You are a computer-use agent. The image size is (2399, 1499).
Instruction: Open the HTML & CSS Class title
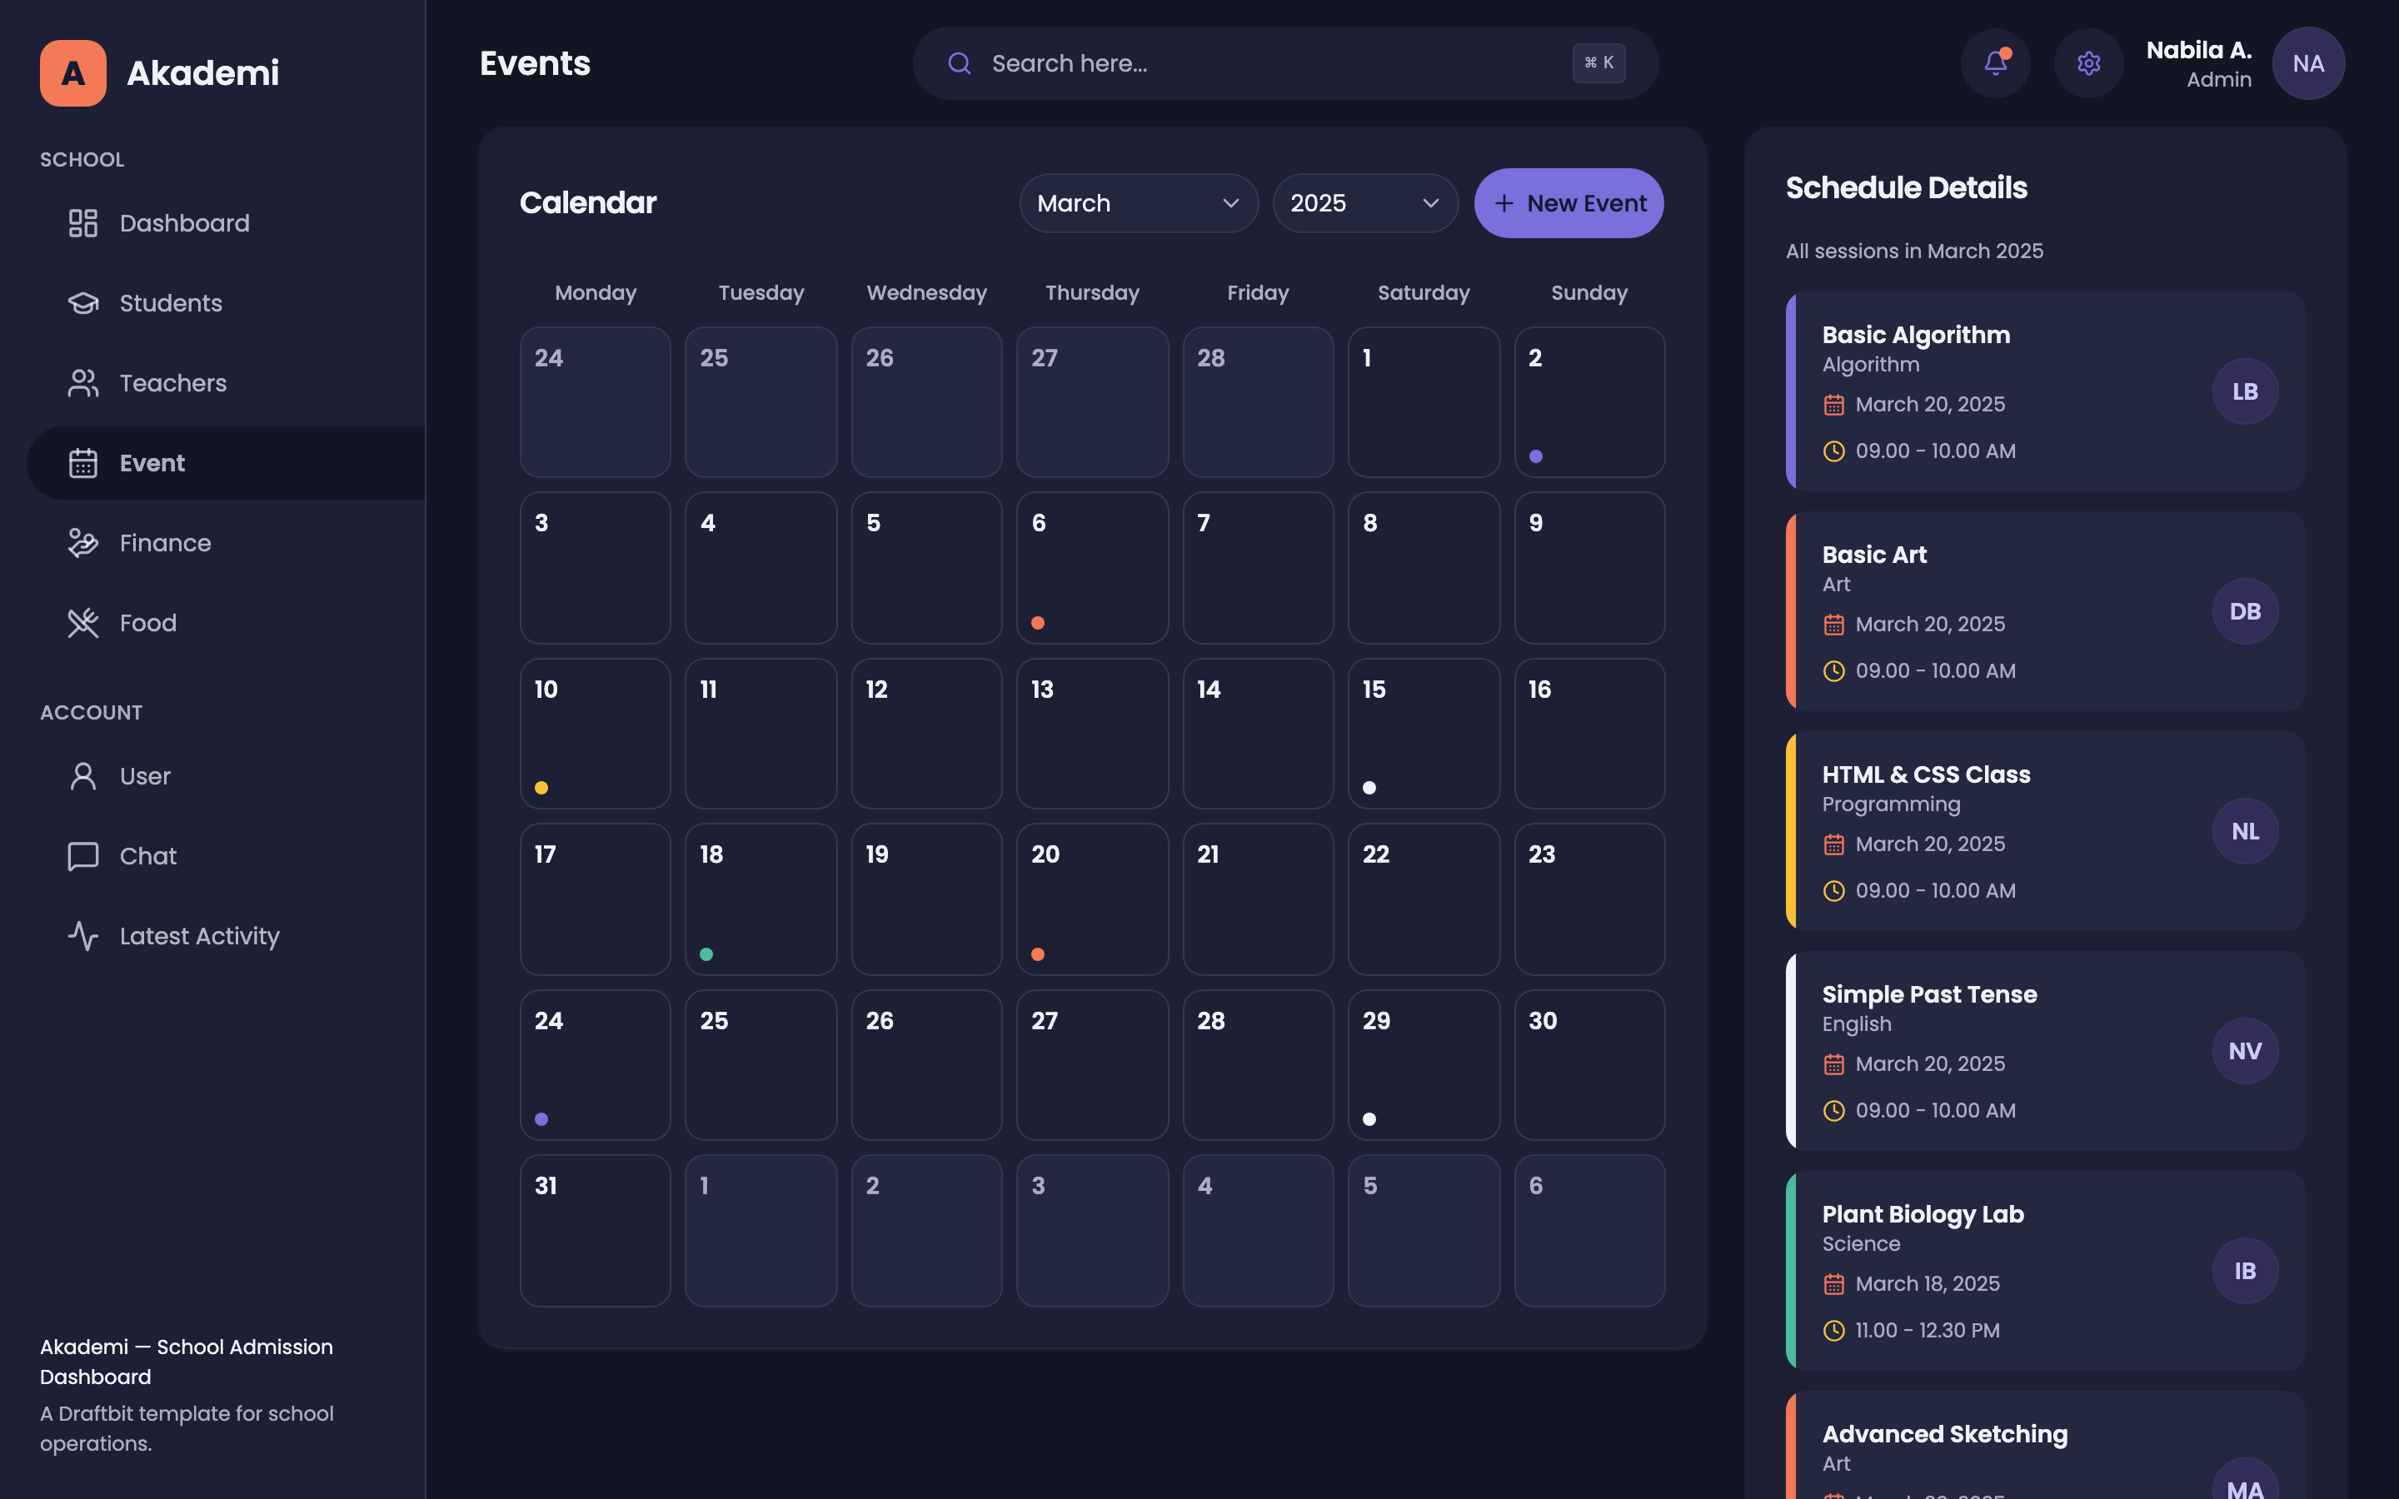[x=1926, y=775]
